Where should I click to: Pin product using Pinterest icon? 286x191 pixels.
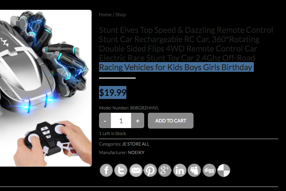click(x=150, y=170)
